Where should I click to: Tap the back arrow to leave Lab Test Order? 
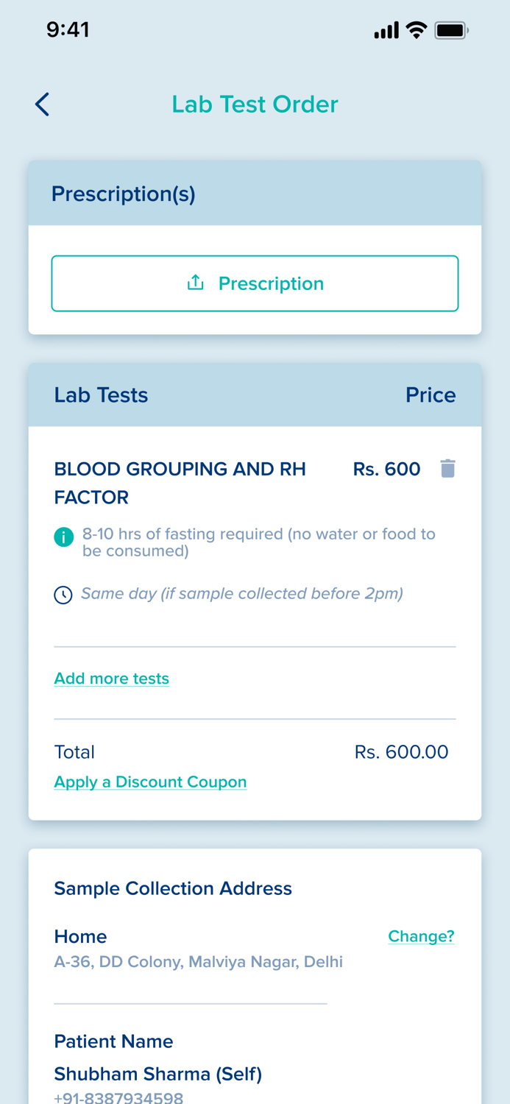[x=41, y=104]
